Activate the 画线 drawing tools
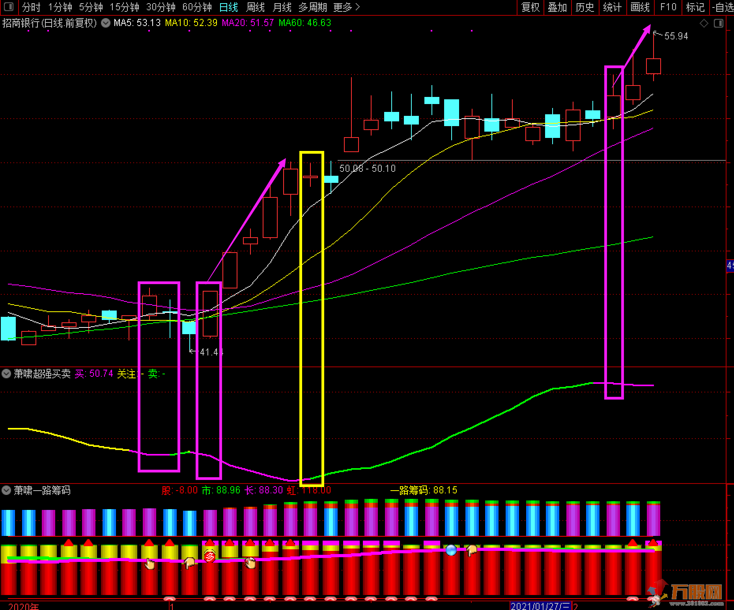 coord(640,7)
